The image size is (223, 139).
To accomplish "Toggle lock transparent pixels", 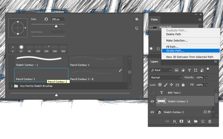I will click(160, 85).
